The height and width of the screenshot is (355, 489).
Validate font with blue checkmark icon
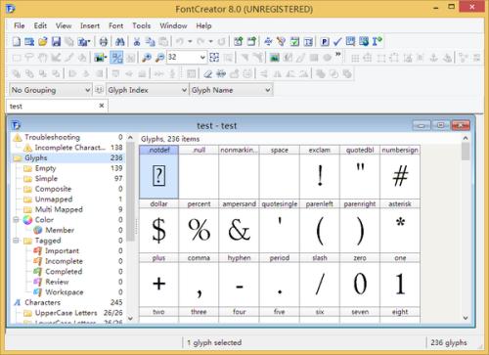click(337, 41)
